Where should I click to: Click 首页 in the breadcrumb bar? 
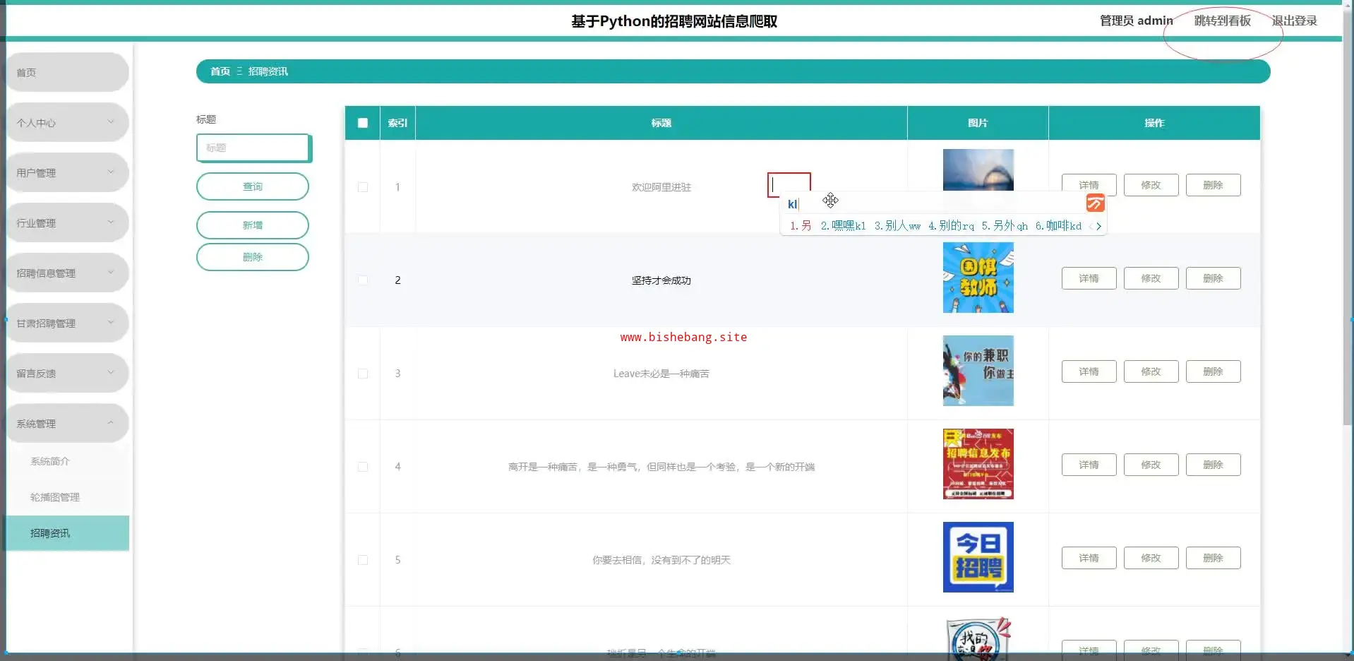[x=220, y=71]
